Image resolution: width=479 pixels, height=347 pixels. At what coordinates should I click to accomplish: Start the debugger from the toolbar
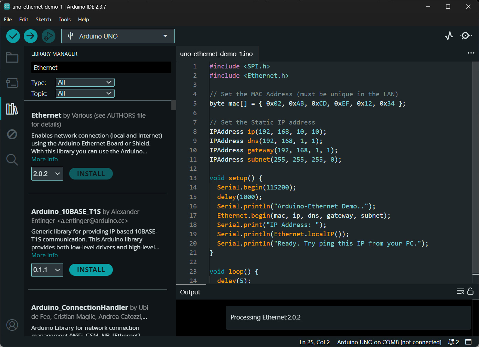click(49, 36)
